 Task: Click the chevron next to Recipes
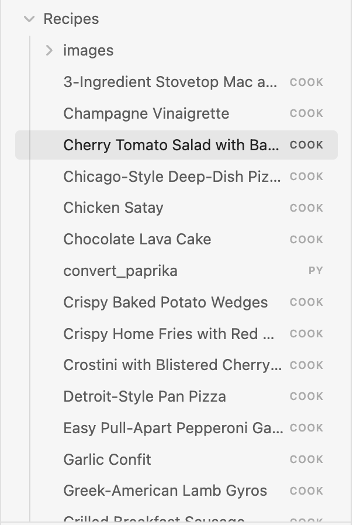pyautogui.click(x=28, y=18)
